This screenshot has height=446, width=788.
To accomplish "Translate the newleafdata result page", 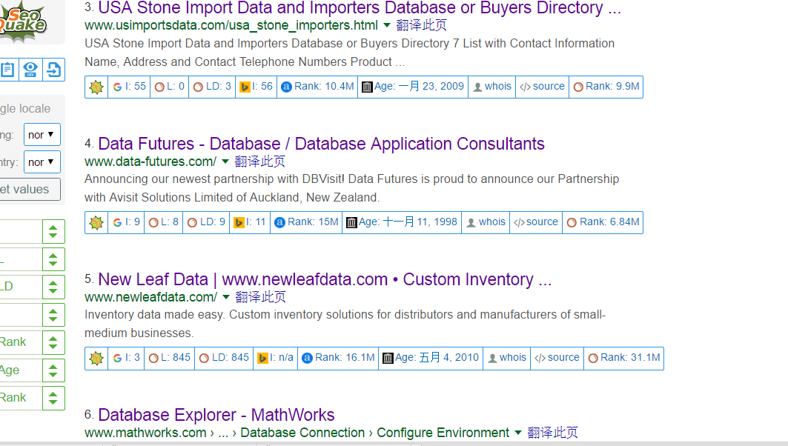I will (260, 297).
